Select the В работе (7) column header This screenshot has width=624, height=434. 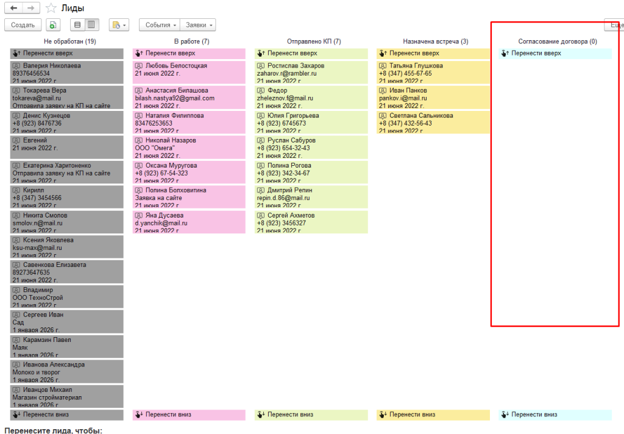(191, 41)
